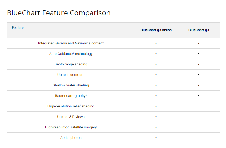Click BlueChart g3 dot for Raster cartography
Screen dimensions: 226x148
point(199,96)
